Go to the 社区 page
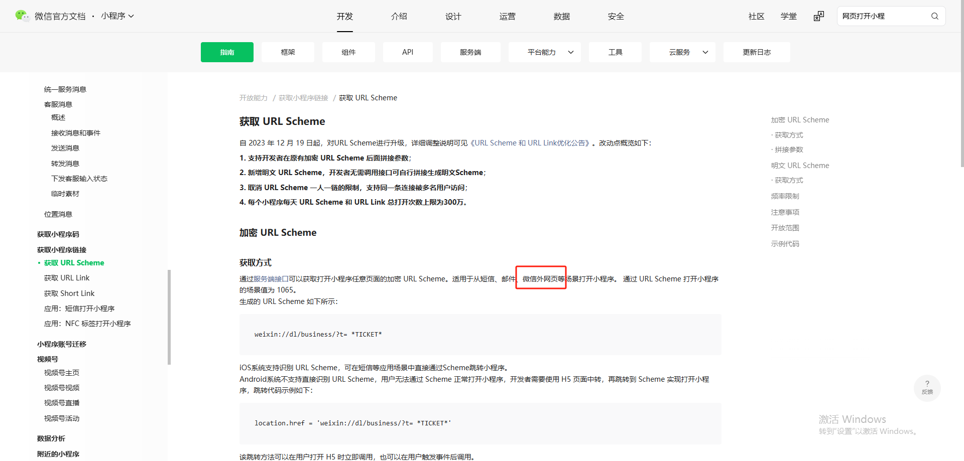The height and width of the screenshot is (461, 964). (756, 16)
